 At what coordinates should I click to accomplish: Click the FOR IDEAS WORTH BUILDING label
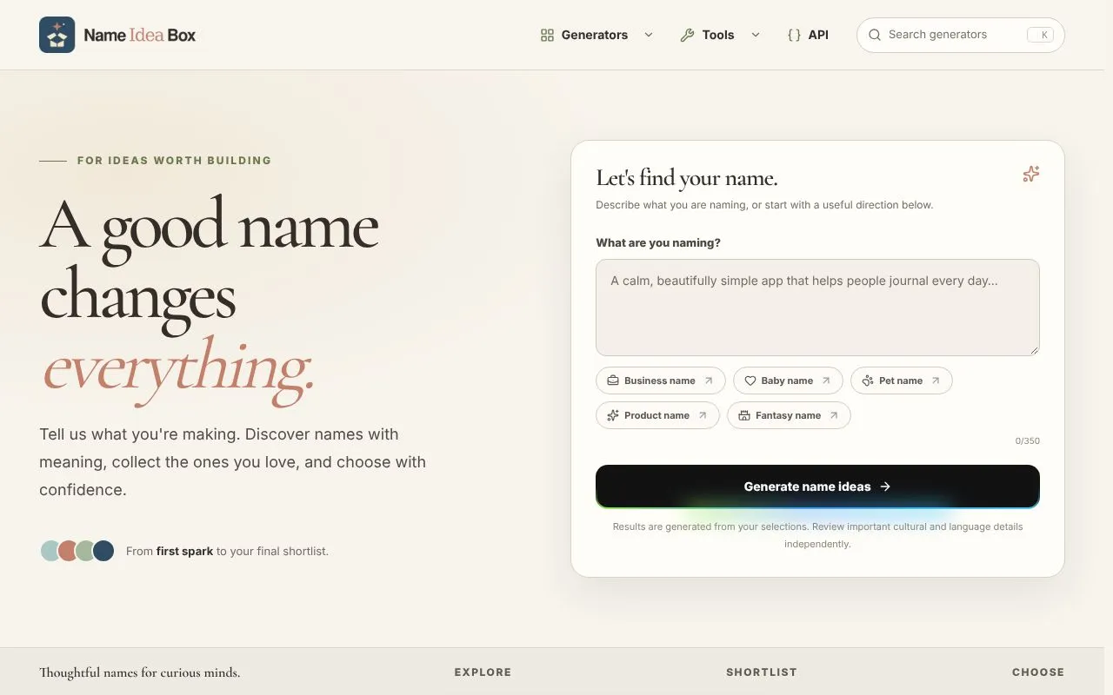click(174, 161)
